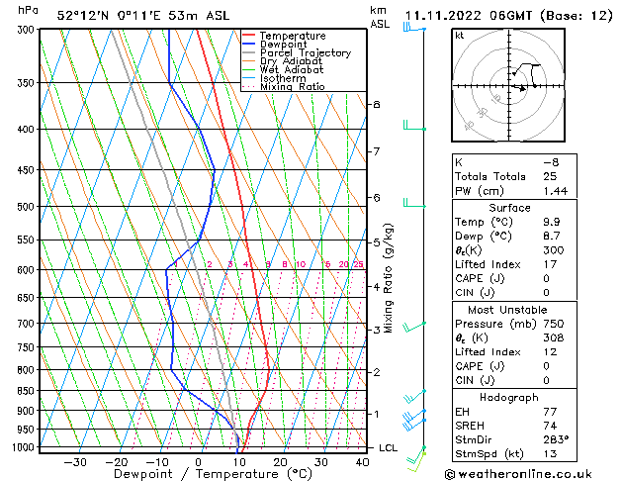Click the surface Lifted Index value 17
This screenshot has height=481, width=622.
pos(550,264)
